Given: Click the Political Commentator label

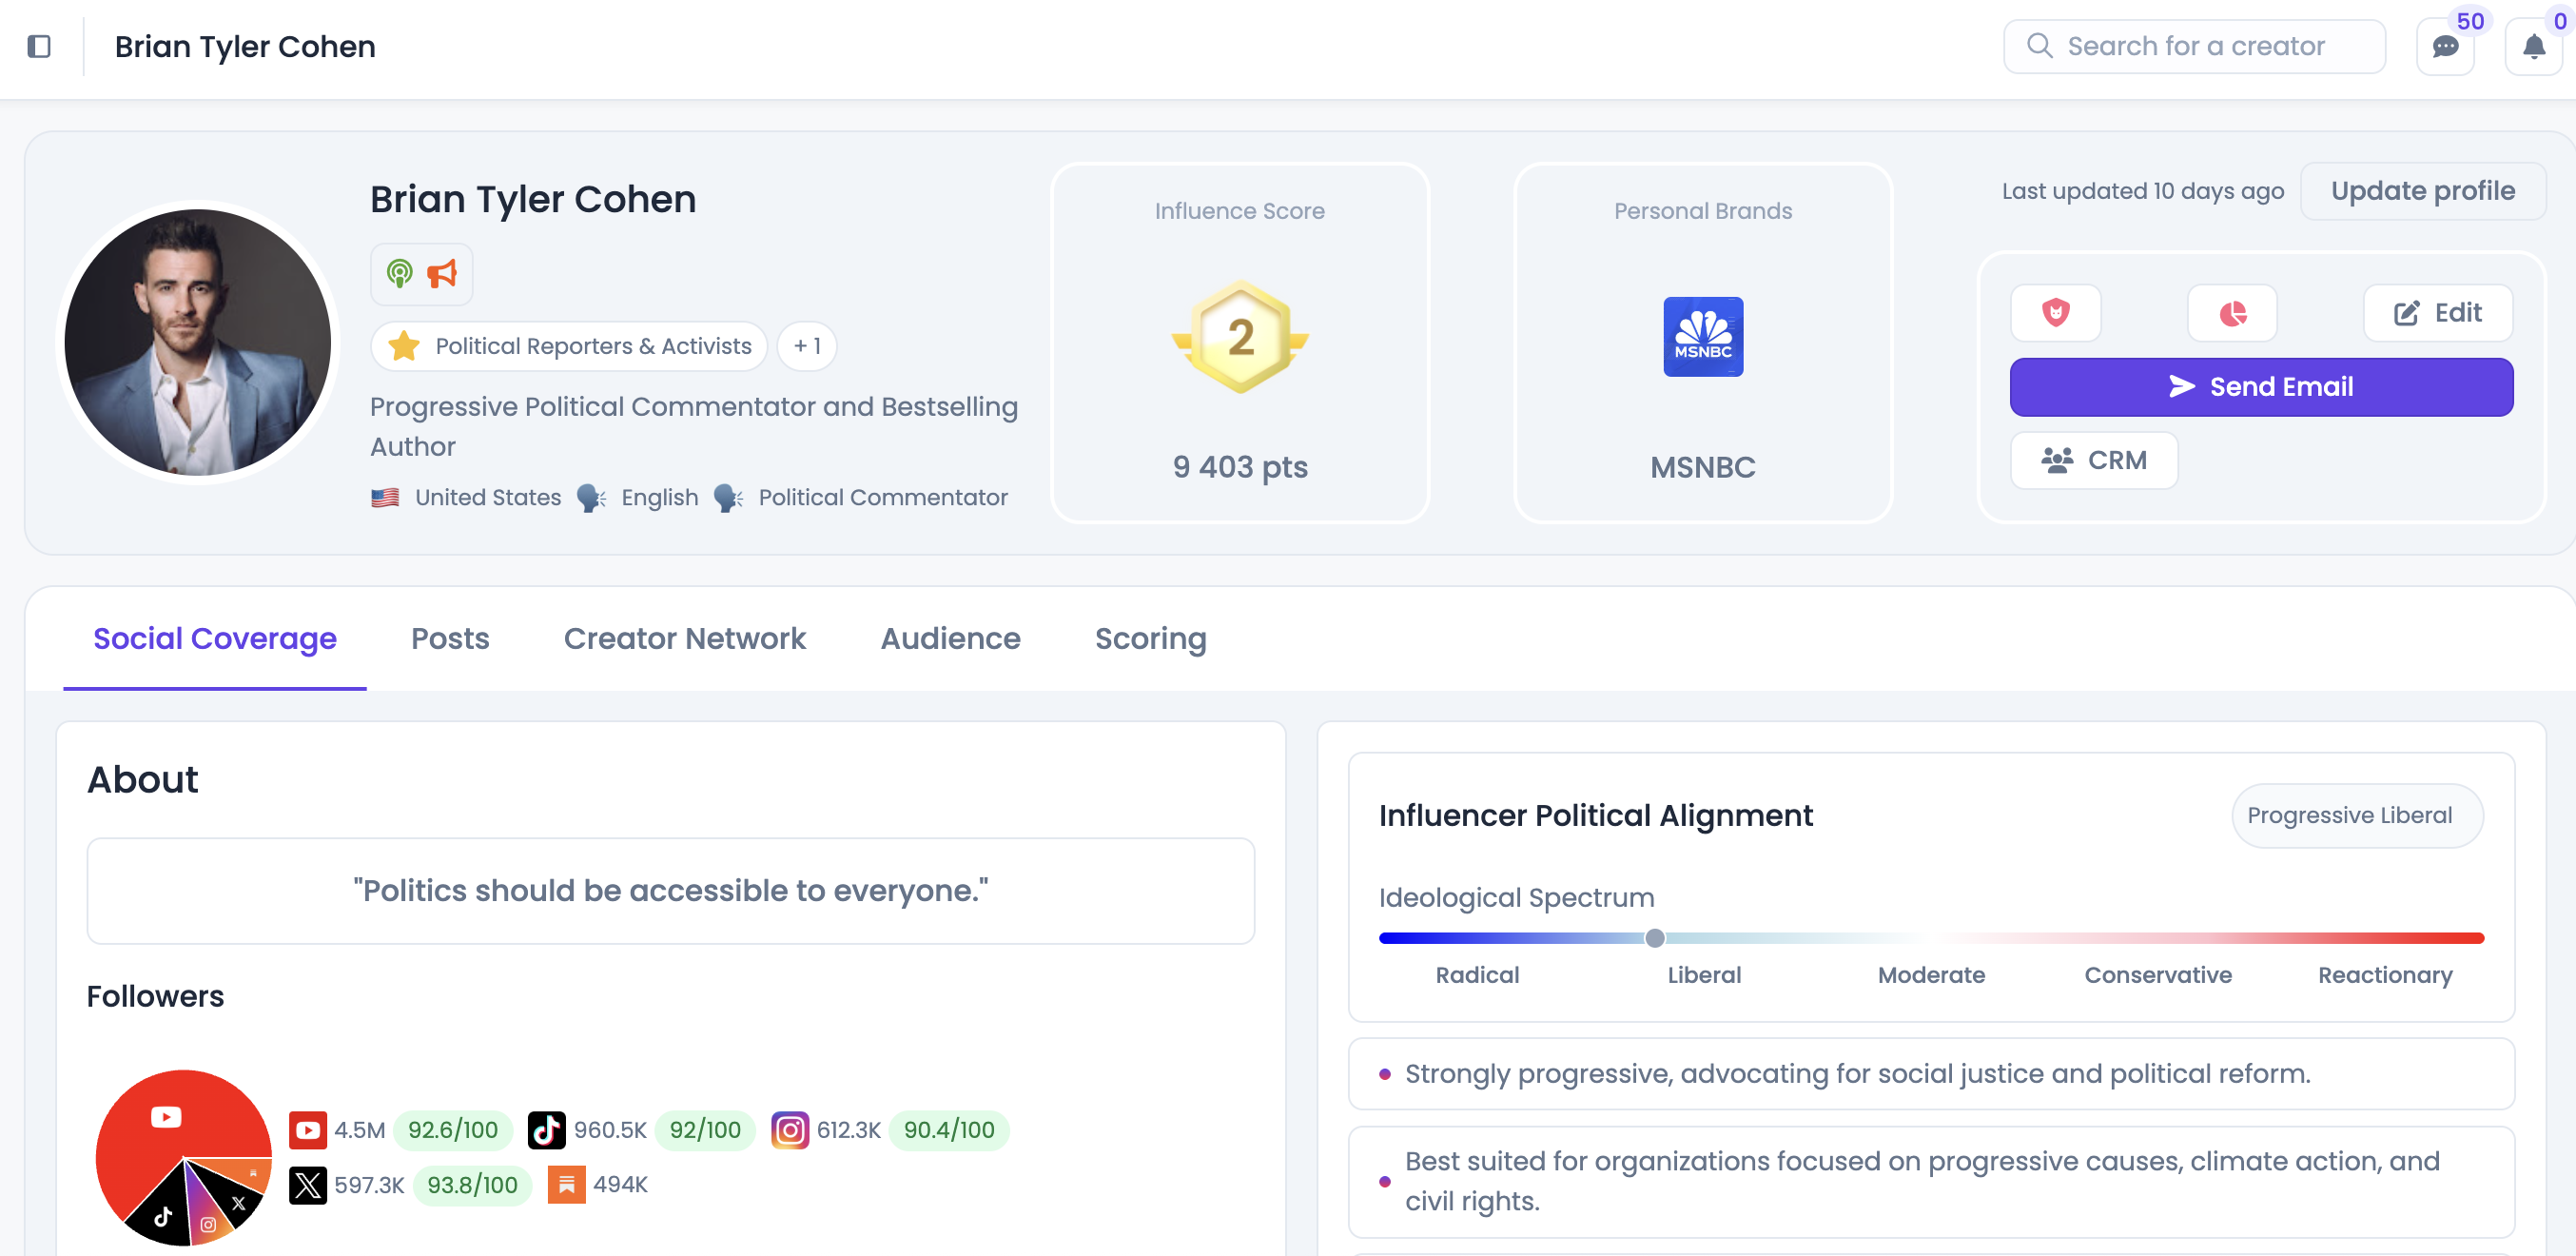Looking at the screenshot, I should click(x=883, y=497).
